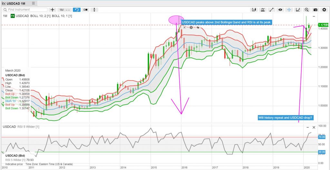Click the axis scale icon
This screenshot has height=170, width=330.
298,10
